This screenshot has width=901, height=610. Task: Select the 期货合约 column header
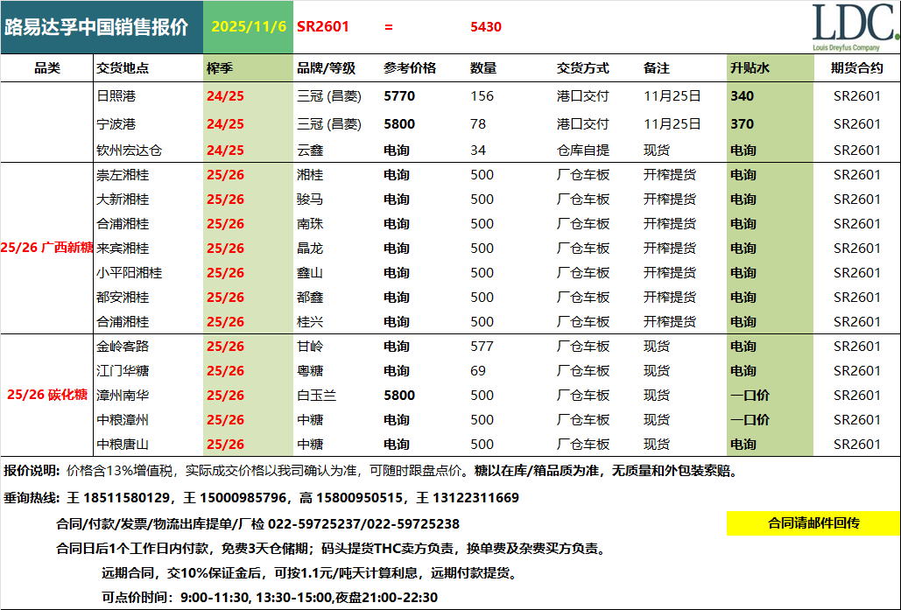(857, 68)
